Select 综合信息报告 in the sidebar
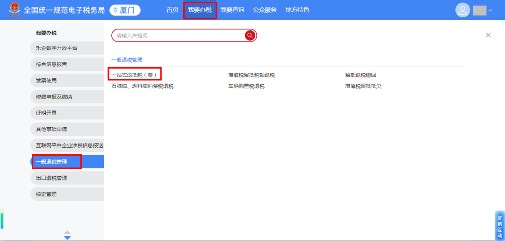 67,64
